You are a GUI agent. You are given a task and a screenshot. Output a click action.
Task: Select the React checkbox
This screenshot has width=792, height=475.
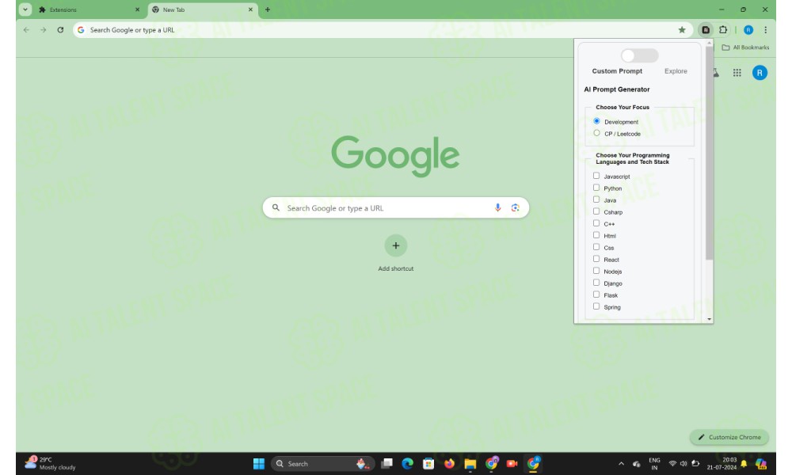pos(596,259)
